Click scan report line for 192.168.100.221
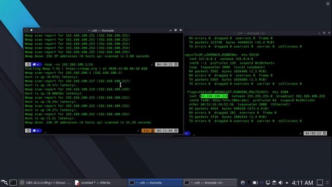This screenshot has width=332, height=187. (77, 98)
